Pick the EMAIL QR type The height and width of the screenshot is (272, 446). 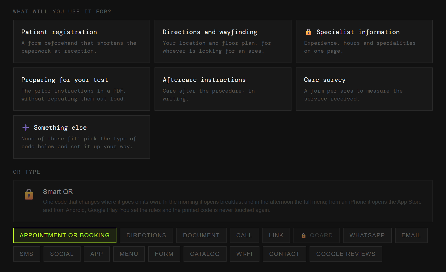point(411,235)
